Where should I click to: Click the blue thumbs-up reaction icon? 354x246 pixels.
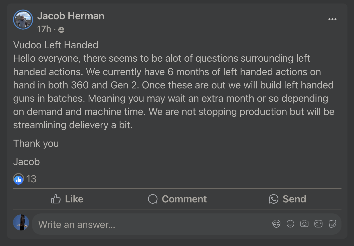coord(19,179)
